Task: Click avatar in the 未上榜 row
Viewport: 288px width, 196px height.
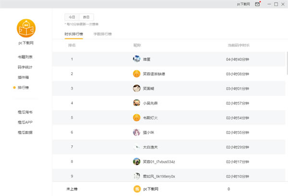Action: pos(136,189)
